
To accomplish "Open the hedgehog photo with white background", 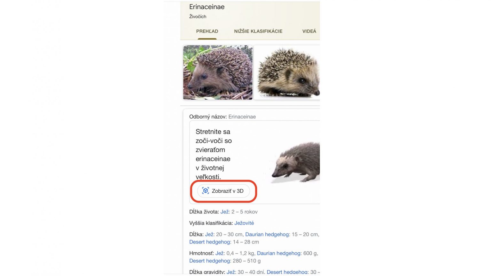I will 287,72.
